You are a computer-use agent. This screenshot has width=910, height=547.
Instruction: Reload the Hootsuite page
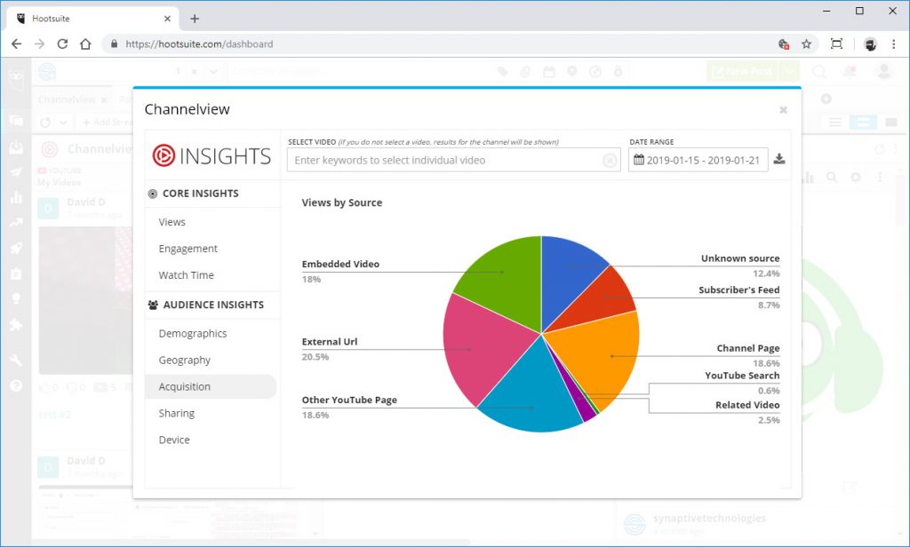coord(62,44)
